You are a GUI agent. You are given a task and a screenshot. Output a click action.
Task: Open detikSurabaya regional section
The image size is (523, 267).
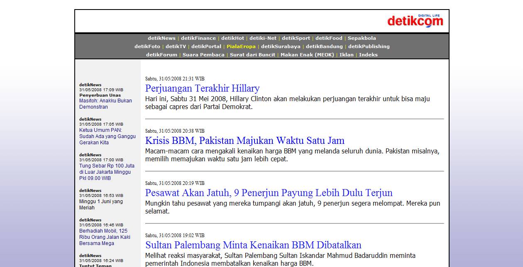pyautogui.click(x=281, y=46)
